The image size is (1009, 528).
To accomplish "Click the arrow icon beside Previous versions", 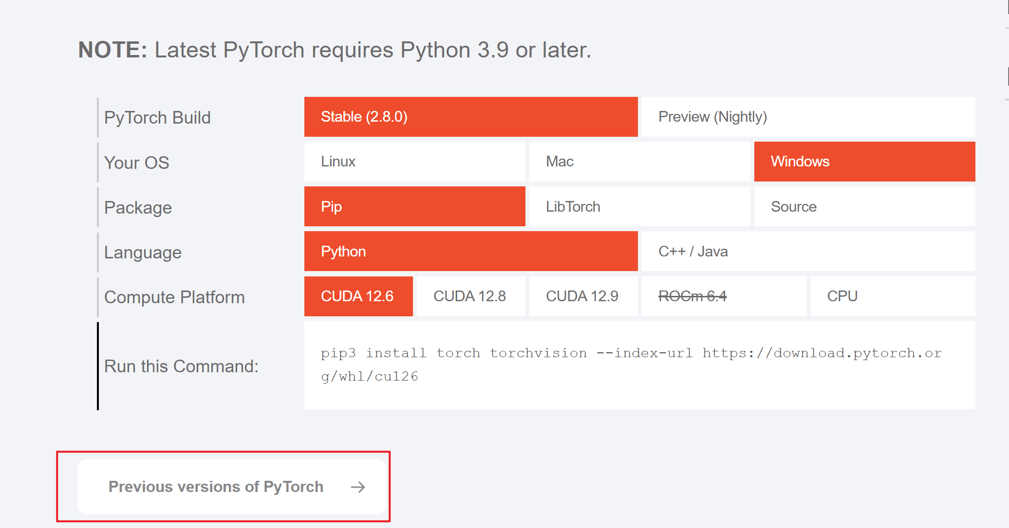I will coord(358,487).
